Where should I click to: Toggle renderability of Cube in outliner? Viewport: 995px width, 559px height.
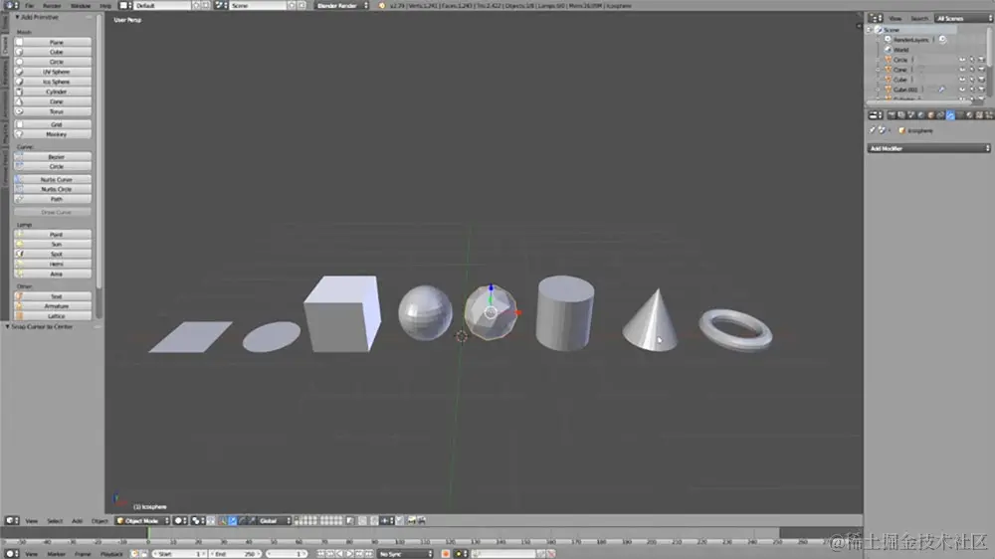(x=982, y=80)
